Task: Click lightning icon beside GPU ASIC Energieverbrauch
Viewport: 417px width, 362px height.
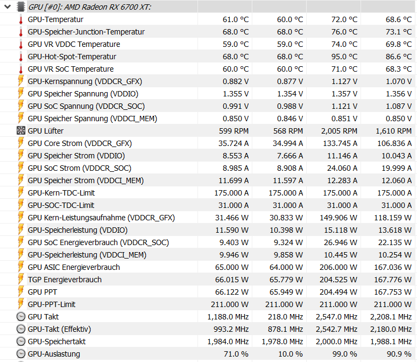Action: point(21,267)
